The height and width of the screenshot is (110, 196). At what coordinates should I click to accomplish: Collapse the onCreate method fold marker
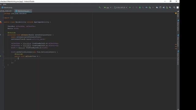[3, 35]
